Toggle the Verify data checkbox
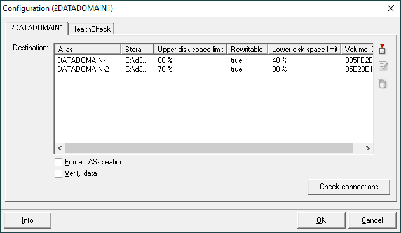 (x=58, y=173)
